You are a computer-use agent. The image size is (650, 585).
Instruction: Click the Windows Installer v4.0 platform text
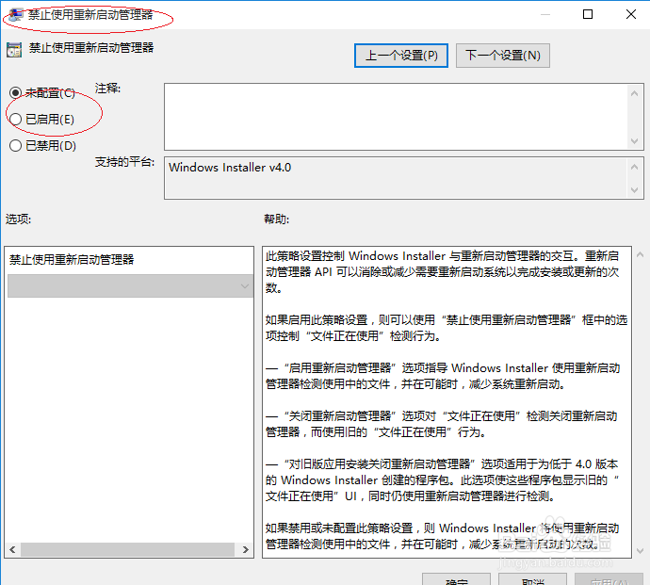[x=230, y=168]
